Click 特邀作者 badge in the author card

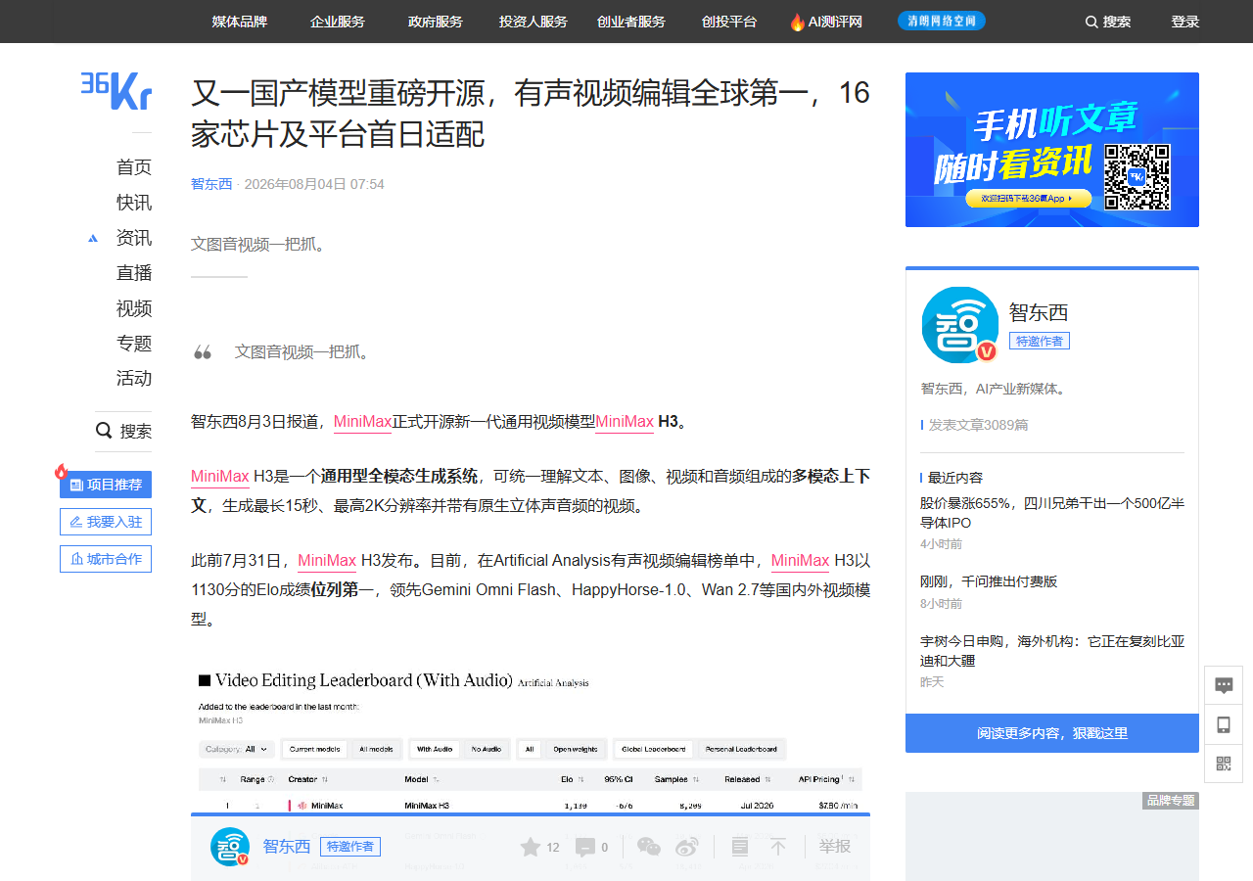point(1040,341)
